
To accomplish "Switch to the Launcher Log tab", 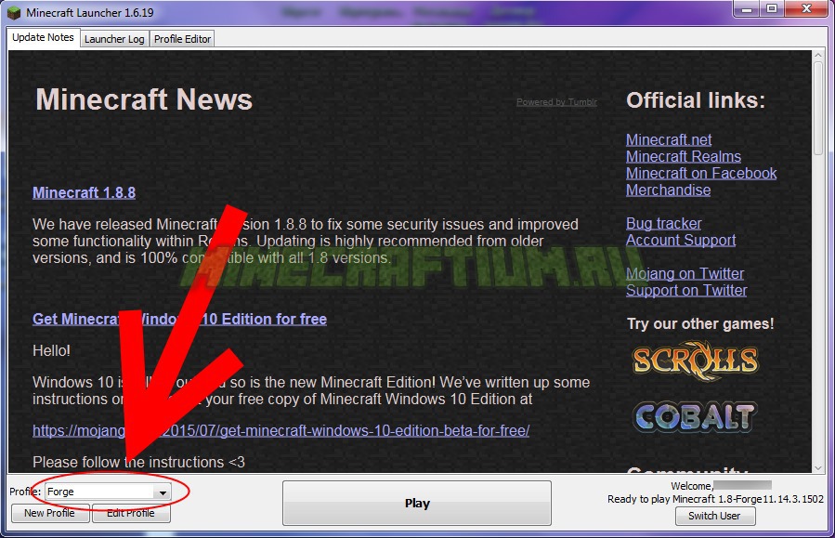I will 114,39.
